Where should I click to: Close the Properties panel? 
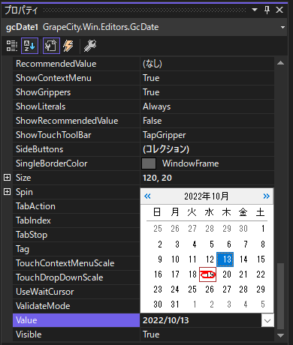[x=279, y=10]
